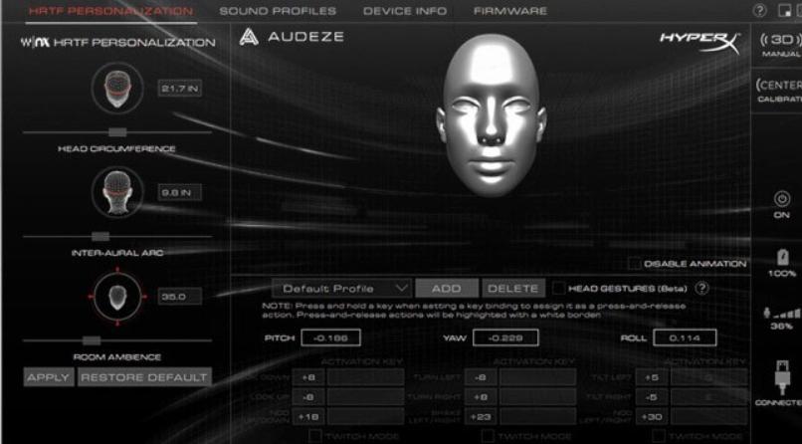Click the battery 100% status icon
This screenshot has height=444, width=802.
click(781, 258)
